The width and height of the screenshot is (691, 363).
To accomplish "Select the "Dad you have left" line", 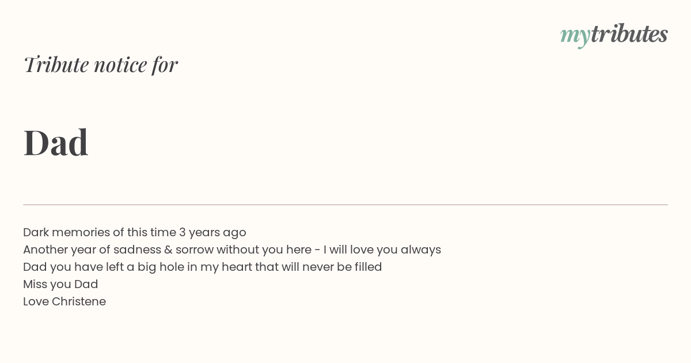I will point(203,267).
